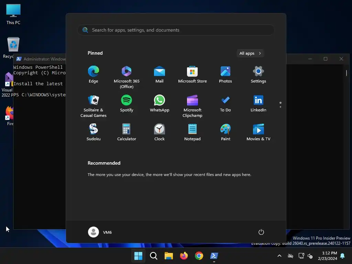The height and width of the screenshot is (264, 352).
Task: Select This PC desktop icon
Action: pyautogui.click(x=13, y=14)
